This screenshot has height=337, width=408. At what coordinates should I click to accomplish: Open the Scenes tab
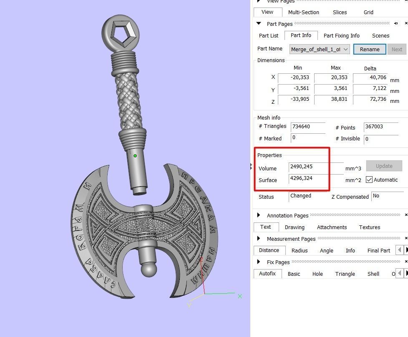pos(380,35)
